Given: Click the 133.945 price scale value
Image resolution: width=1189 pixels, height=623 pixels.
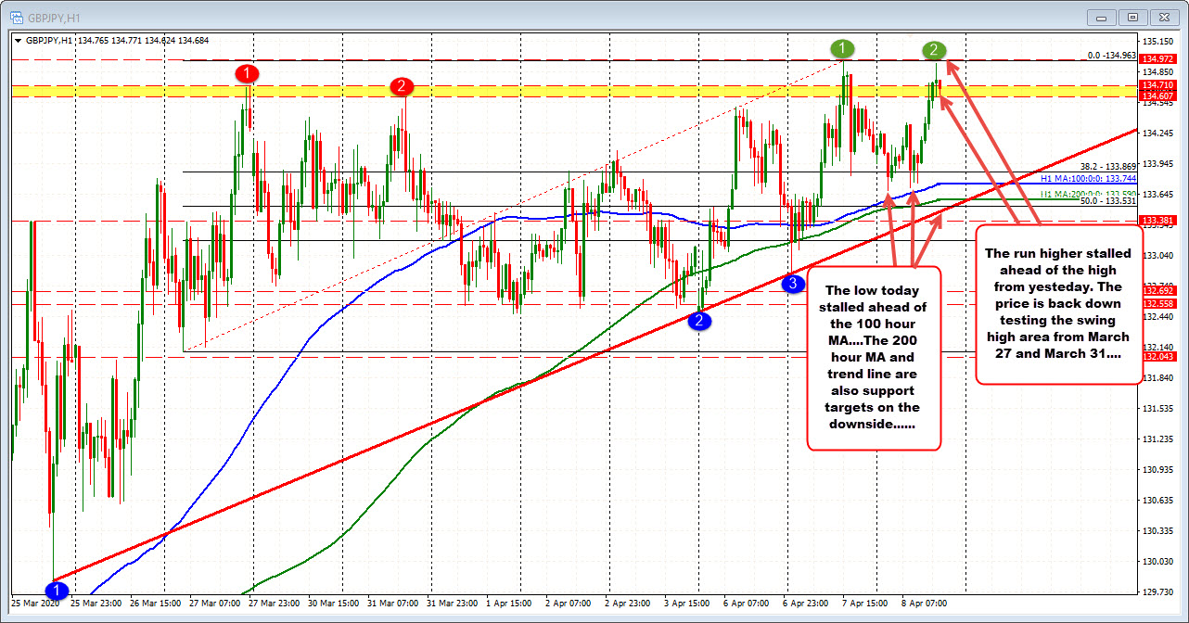Looking at the screenshot, I should tap(1157, 164).
